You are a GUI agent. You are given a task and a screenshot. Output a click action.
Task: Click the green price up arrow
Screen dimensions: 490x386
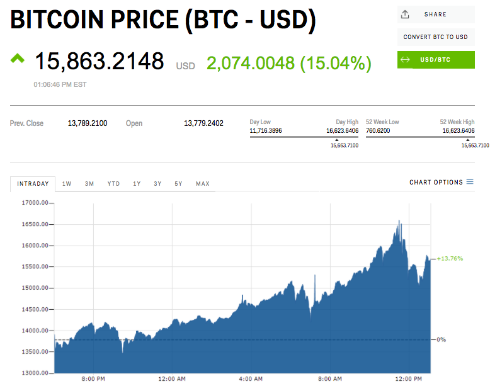coord(18,58)
